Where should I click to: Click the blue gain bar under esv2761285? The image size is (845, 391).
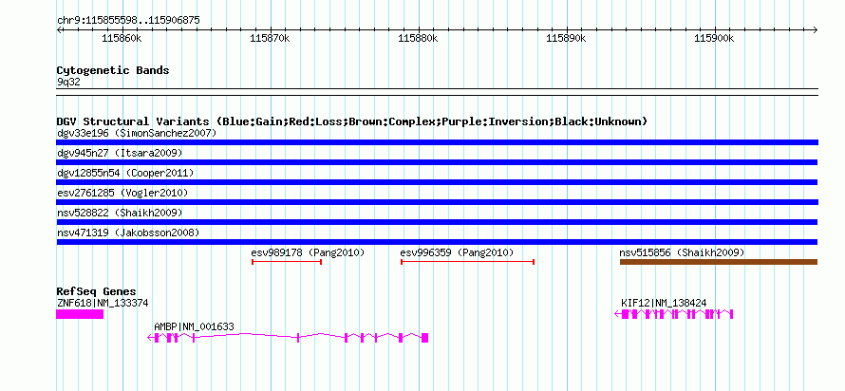[x=437, y=202]
